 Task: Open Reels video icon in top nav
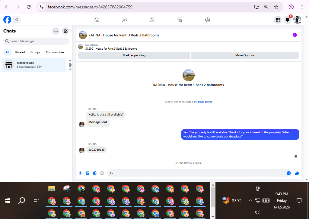pos(152,20)
